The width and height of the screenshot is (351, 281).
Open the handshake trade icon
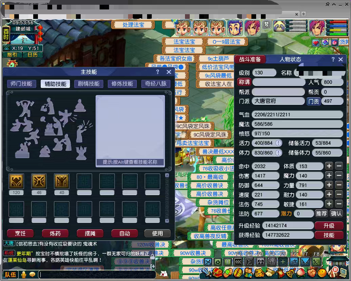(312, 273)
